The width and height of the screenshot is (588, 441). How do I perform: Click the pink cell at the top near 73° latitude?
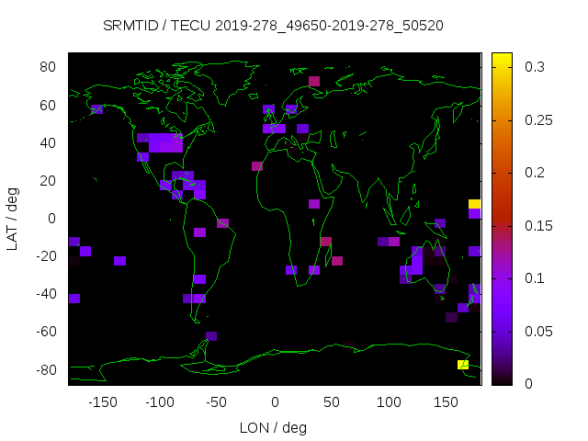click(314, 81)
